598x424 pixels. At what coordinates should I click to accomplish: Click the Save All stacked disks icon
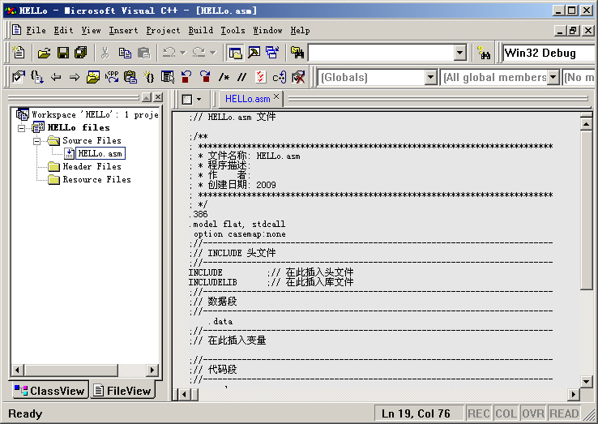click(x=80, y=53)
